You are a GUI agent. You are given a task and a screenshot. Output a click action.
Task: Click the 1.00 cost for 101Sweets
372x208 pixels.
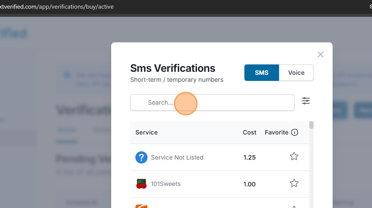pyautogui.click(x=250, y=184)
